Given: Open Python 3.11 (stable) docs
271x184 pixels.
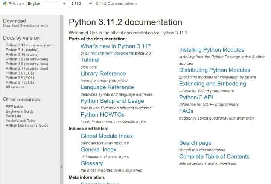Looking at the screenshot, I should point(22,50).
